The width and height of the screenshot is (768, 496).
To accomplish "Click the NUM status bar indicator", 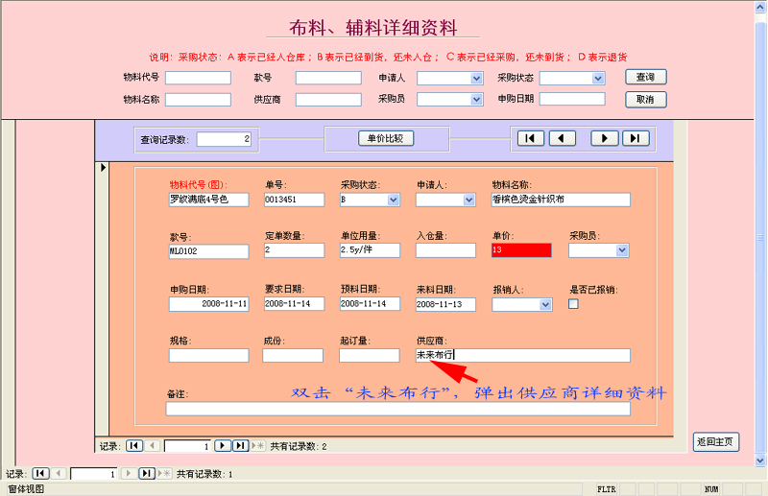I will pyautogui.click(x=711, y=489).
